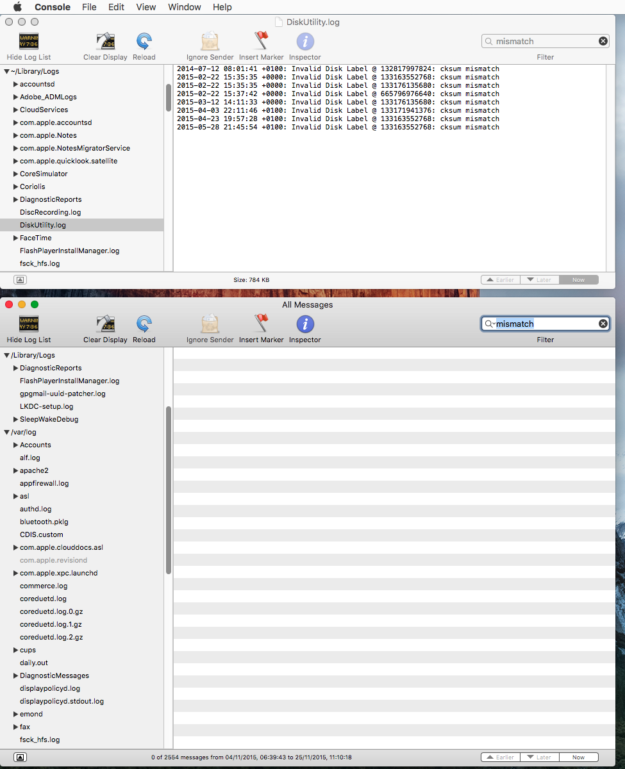This screenshot has width=625, height=769.
Task: Open the Console menu
Action: click(53, 7)
